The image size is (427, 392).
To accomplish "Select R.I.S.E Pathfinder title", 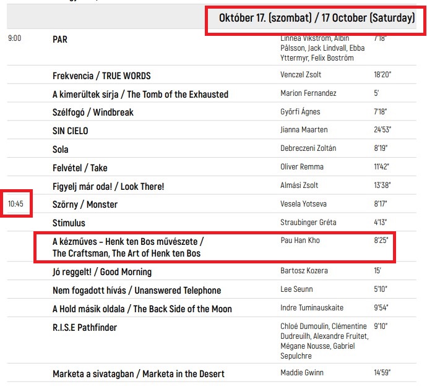I will point(85,327).
